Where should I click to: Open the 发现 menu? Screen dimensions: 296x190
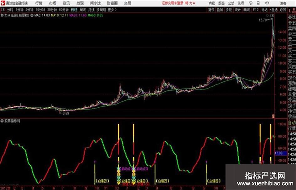(x=80, y=3)
